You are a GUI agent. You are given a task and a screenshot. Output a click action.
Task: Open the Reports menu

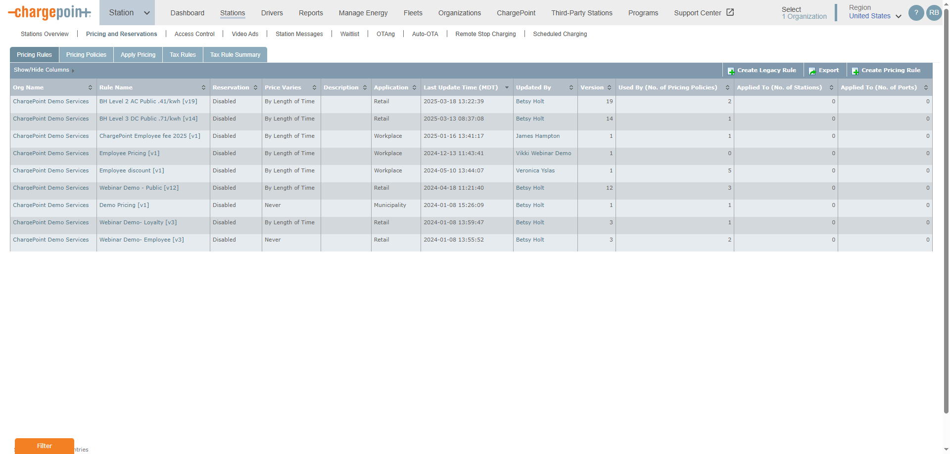click(311, 13)
